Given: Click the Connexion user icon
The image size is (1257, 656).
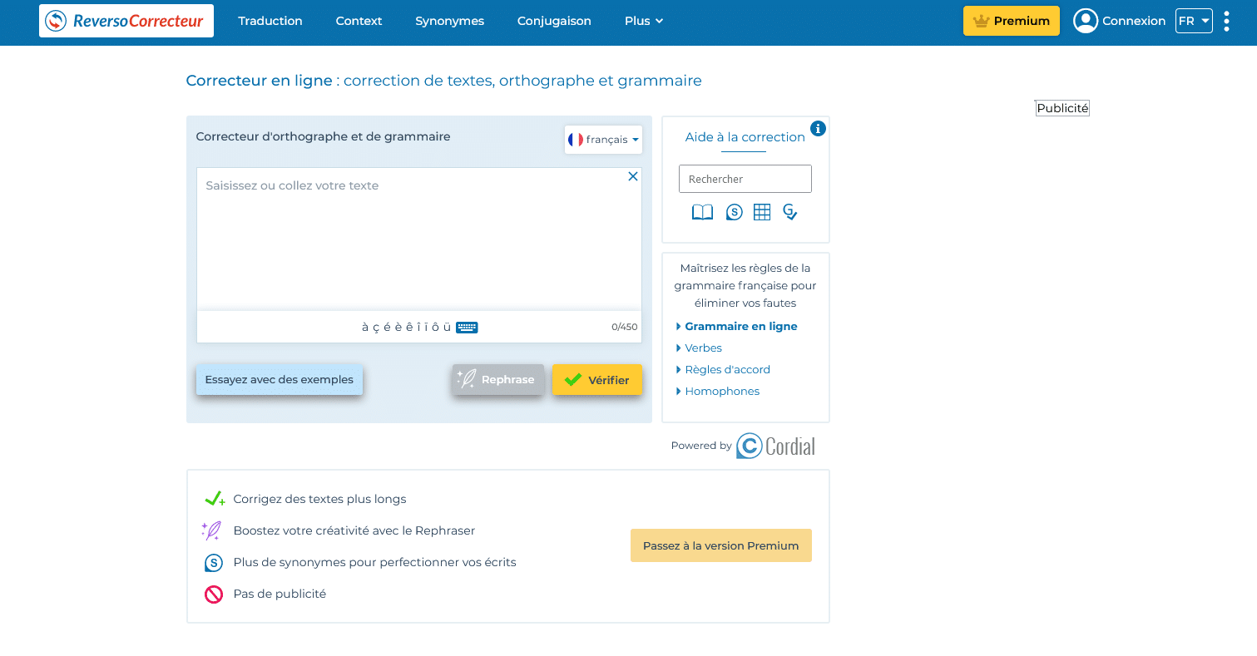Looking at the screenshot, I should coord(1086,21).
